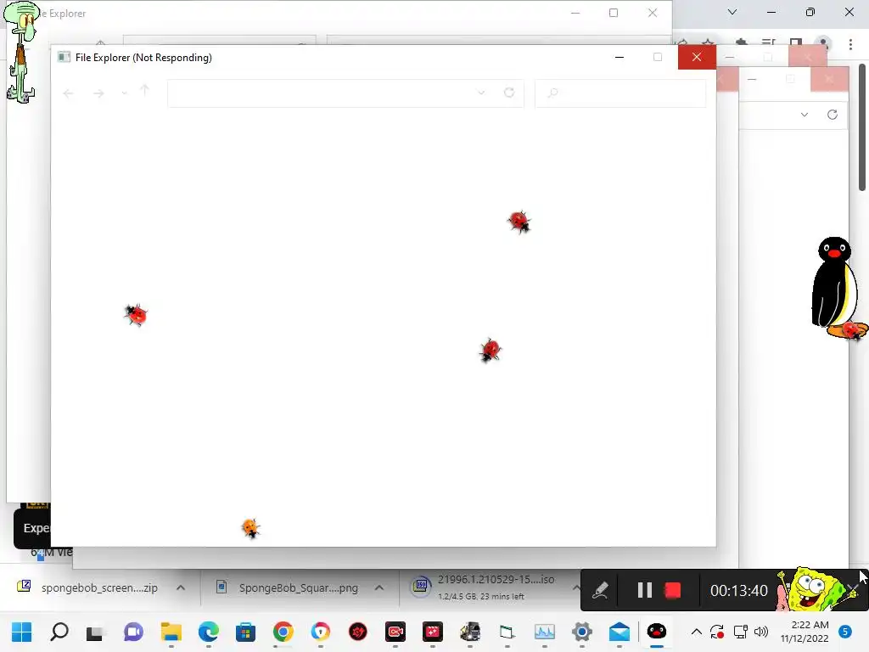Open Settings gear from taskbar
Viewport: 869px width, 652px height.
point(582,632)
